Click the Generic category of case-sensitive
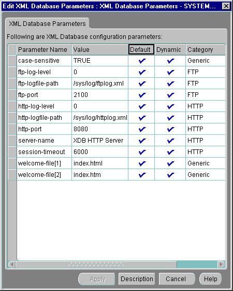Viewport: 233px width, 291px height. pyautogui.click(x=206, y=61)
